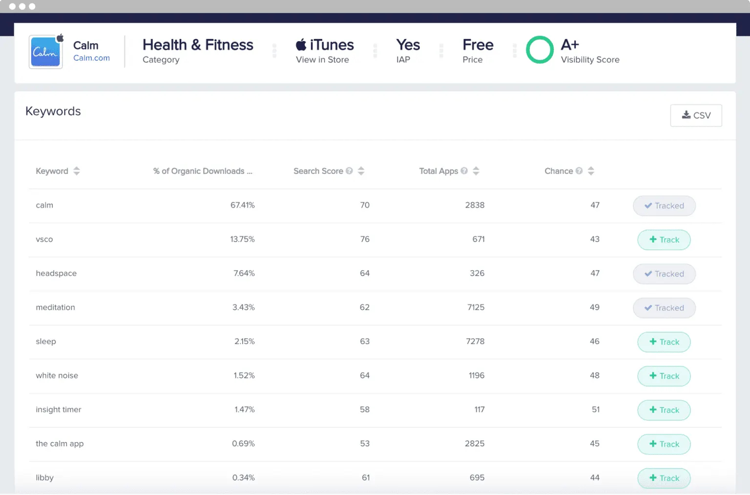Click the Free price label

(x=478, y=45)
